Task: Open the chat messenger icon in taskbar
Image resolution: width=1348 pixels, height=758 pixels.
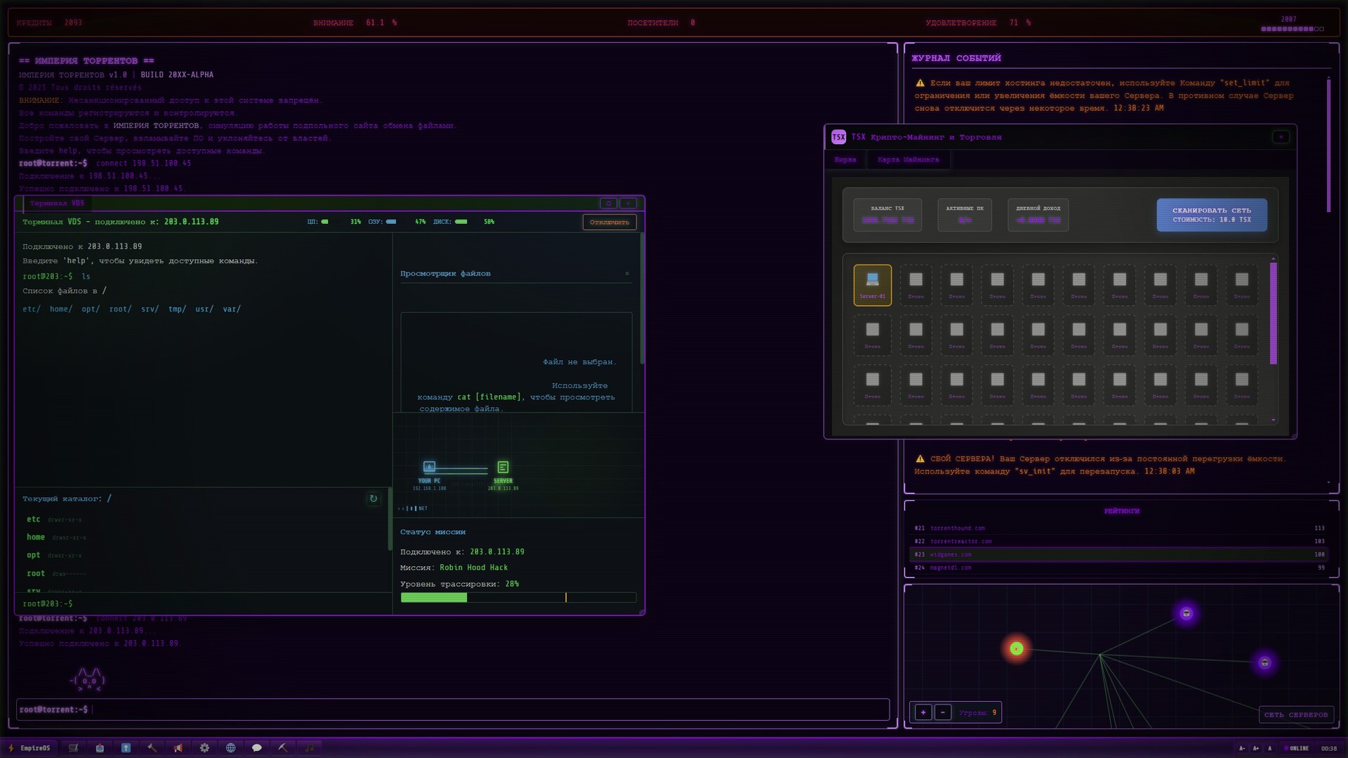Action: pos(257,747)
